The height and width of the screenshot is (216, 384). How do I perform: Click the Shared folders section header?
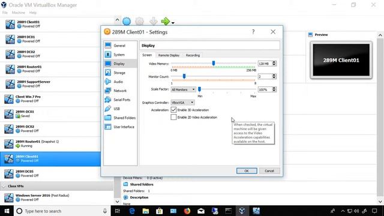pyautogui.click(x=142, y=184)
